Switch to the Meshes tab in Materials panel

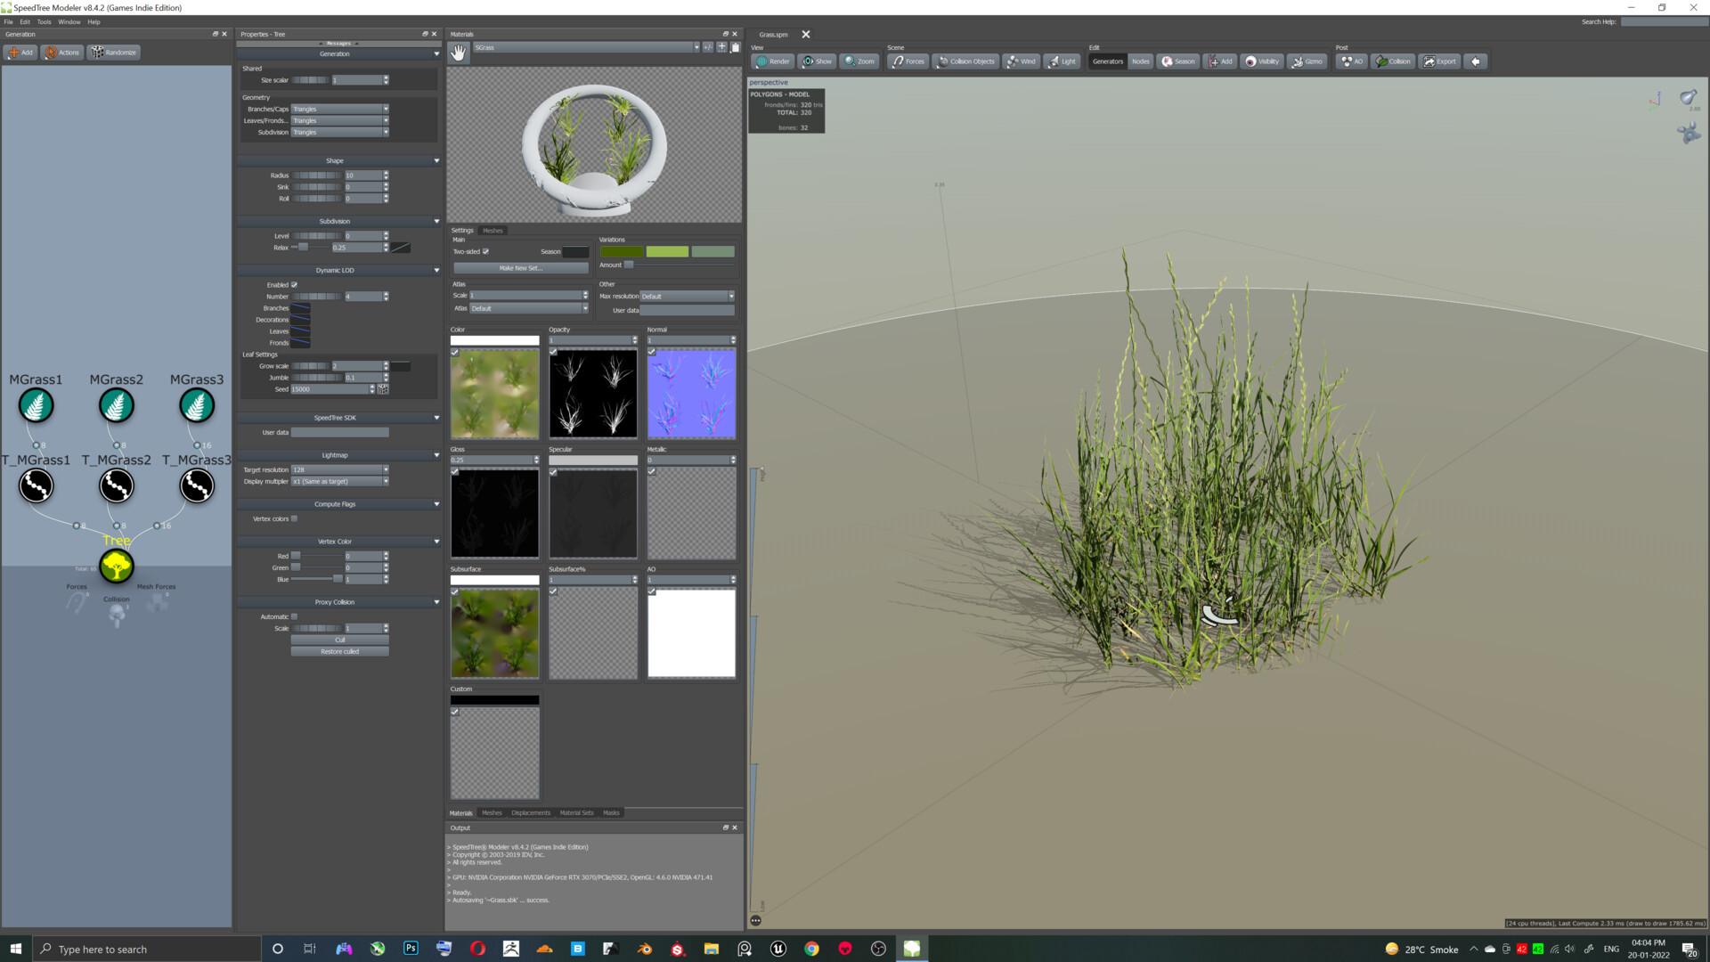pos(493,230)
